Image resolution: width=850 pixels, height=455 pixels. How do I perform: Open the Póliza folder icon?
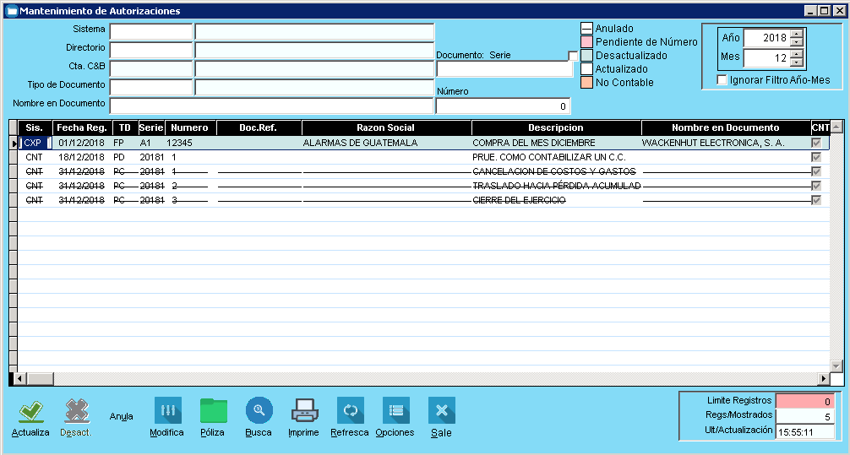[213, 411]
